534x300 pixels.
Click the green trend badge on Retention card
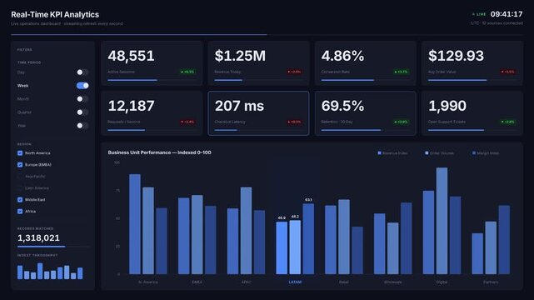402,122
